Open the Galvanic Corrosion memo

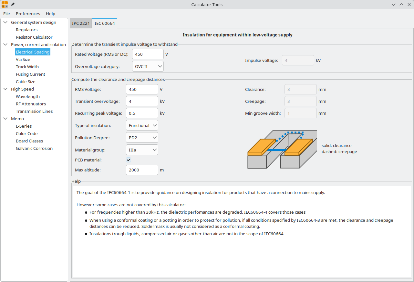34,148
